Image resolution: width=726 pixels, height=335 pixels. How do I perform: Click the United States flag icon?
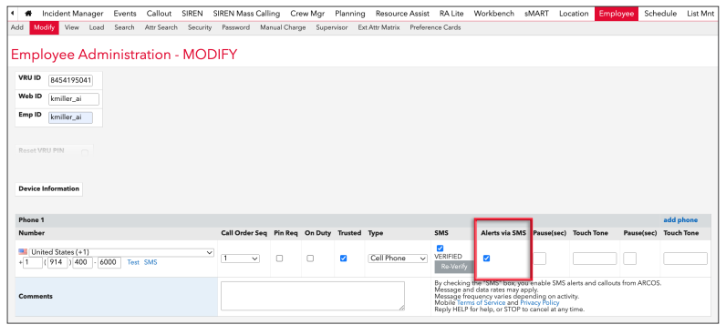point(23,252)
